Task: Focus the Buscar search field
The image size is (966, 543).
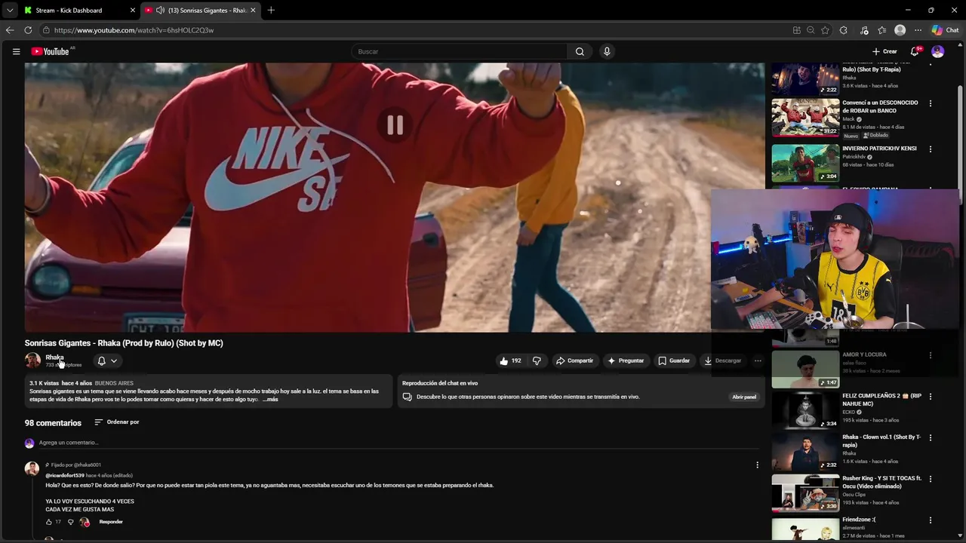Action: (460, 51)
